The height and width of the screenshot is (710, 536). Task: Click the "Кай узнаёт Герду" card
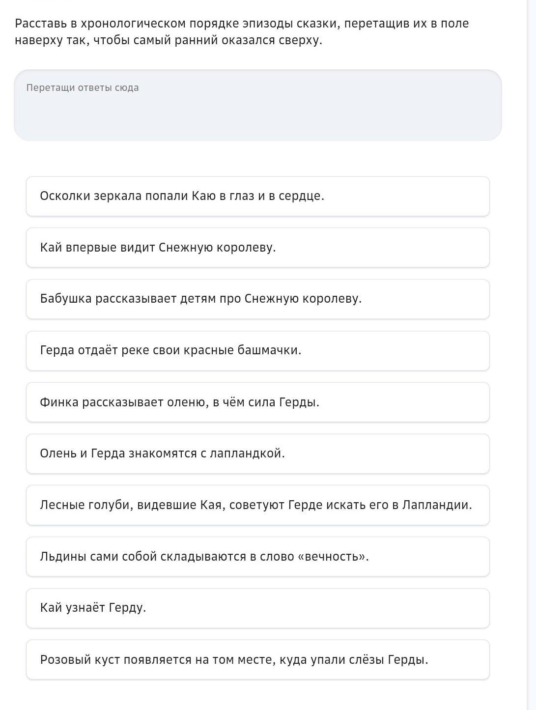(257, 608)
